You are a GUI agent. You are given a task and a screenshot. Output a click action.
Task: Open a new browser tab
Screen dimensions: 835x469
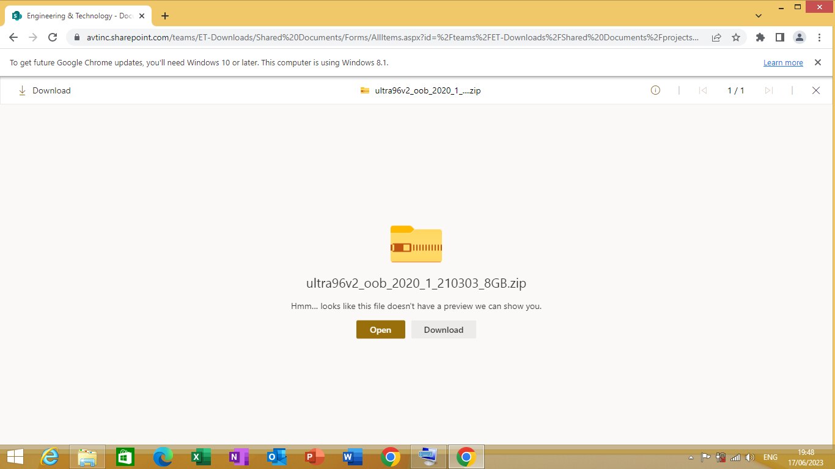pyautogui.click(x=164, y=16)
